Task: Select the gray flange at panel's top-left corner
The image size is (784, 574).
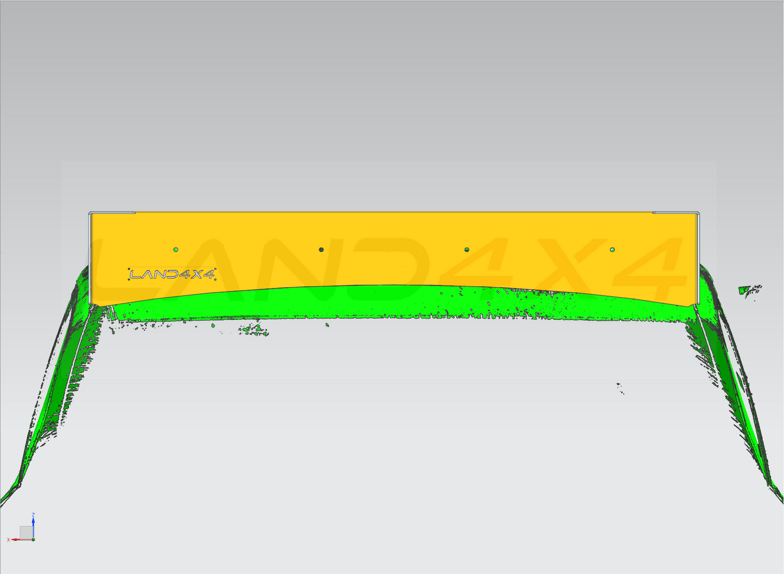Action: 112,213
